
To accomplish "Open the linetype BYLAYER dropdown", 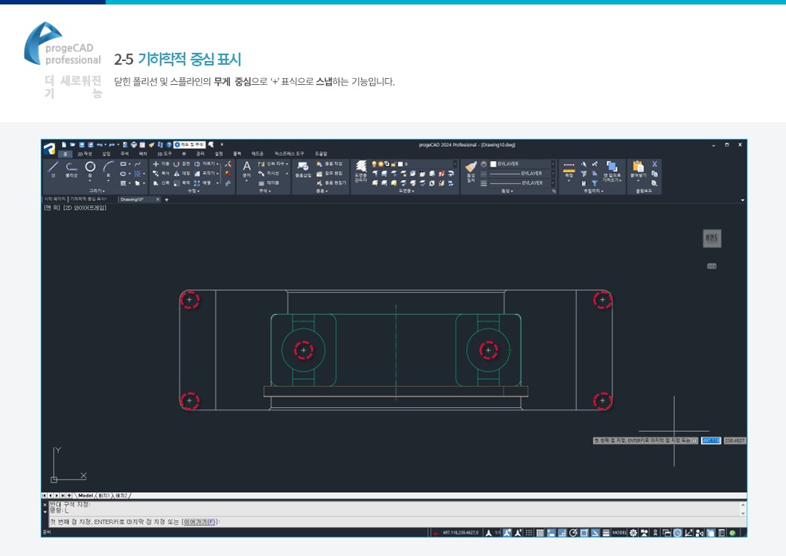I will [x=554, y=173].
